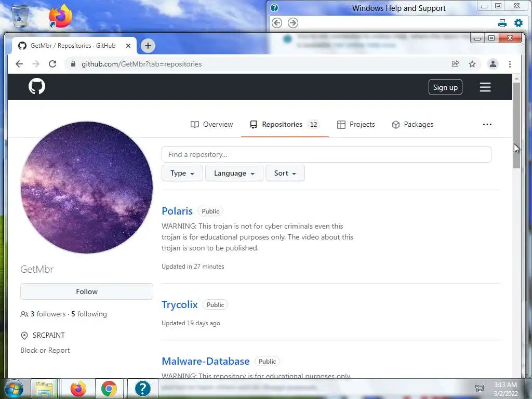Open File Explorer from the taskbar
The width and height of the screenshot is (532, 399).
pos(45,389)
